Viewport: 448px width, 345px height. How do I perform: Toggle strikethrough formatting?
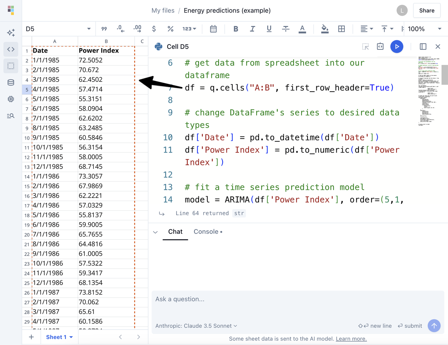click(x=286, y=29)
